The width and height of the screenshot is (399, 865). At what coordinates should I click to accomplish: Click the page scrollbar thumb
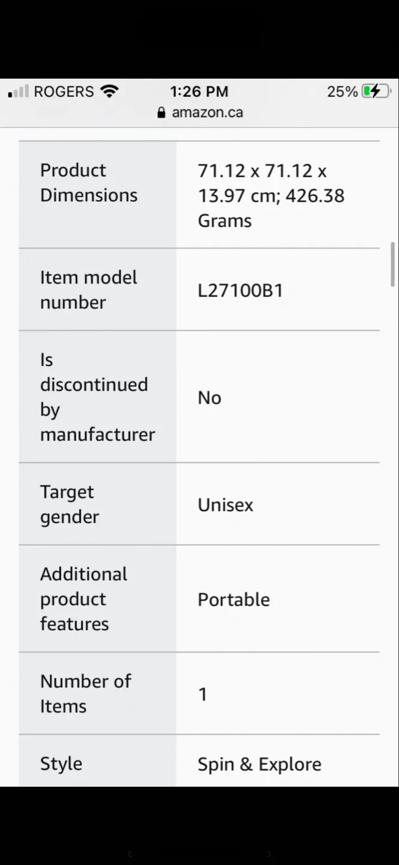392,259
